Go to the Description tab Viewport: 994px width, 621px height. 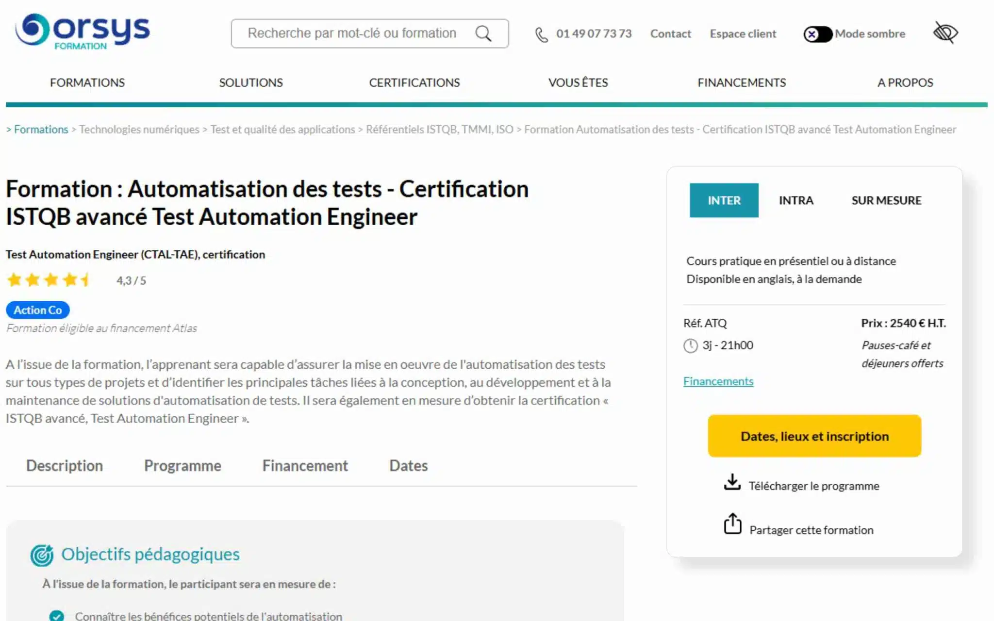pyautogui.click(x=65, y=466)
